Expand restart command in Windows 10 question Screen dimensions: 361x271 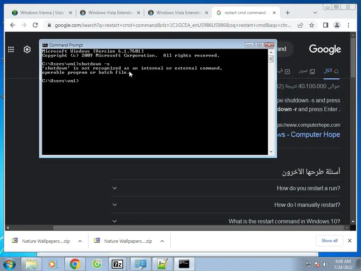[225, 221]
